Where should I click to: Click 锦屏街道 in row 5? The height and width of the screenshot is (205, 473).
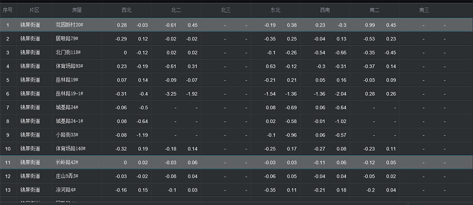click(30, 80)
